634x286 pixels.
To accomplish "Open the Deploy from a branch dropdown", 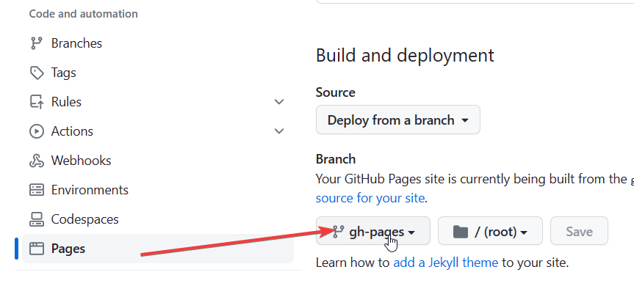I will pos(398,120).
